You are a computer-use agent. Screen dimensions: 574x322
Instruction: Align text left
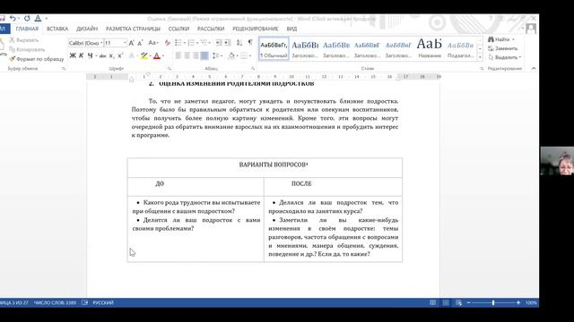pos(178,55)
